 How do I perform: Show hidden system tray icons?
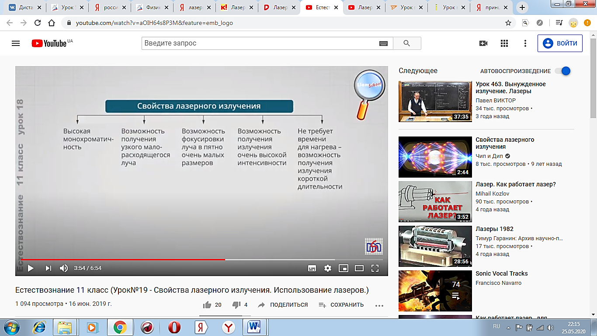point(509,327)
